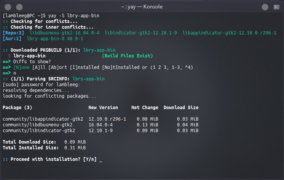The height and width of the screenshot is (180, 284).
Task: Click the '[No]tInstalled' option
Action: click(121, 67)
